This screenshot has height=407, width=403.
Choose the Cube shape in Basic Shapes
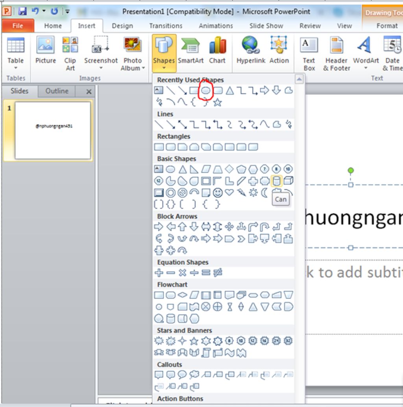[x=288, y=181]
